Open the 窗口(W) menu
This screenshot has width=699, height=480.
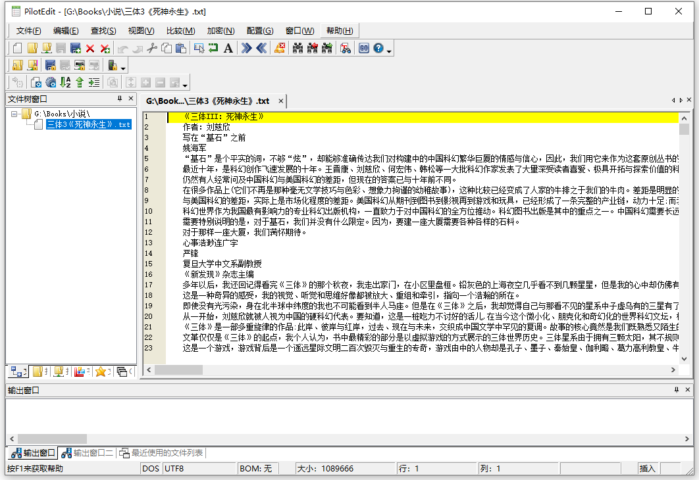pyautogui.click(x=299, y=31)
